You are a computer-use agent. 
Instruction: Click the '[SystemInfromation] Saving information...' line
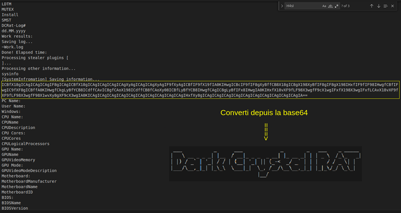[x=51, y=79]
